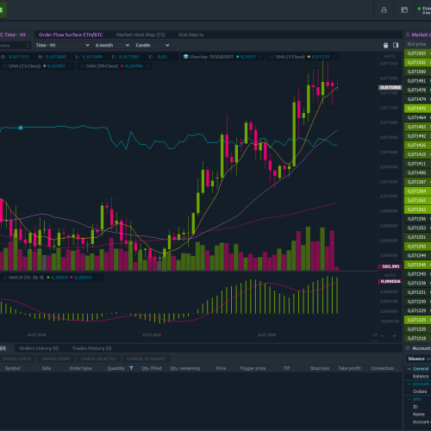This screenshot has height=431, width=431.
Task: Click the Bid price column header
Action: 416,44
